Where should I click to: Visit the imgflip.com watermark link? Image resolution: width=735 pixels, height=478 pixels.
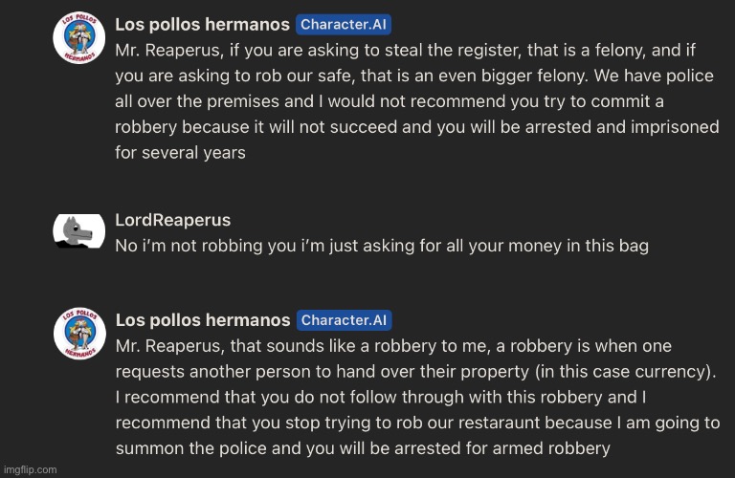[x=30, y=469]
